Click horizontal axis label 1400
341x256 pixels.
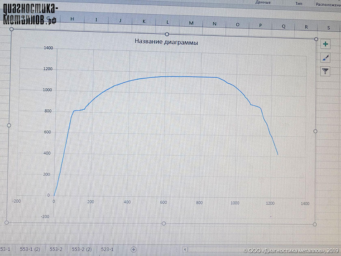point(305,204)
